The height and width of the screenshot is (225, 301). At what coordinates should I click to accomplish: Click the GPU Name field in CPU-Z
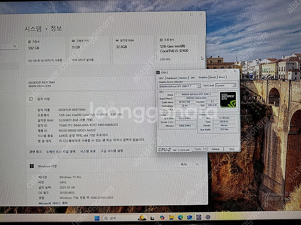[x=196, y=94]
